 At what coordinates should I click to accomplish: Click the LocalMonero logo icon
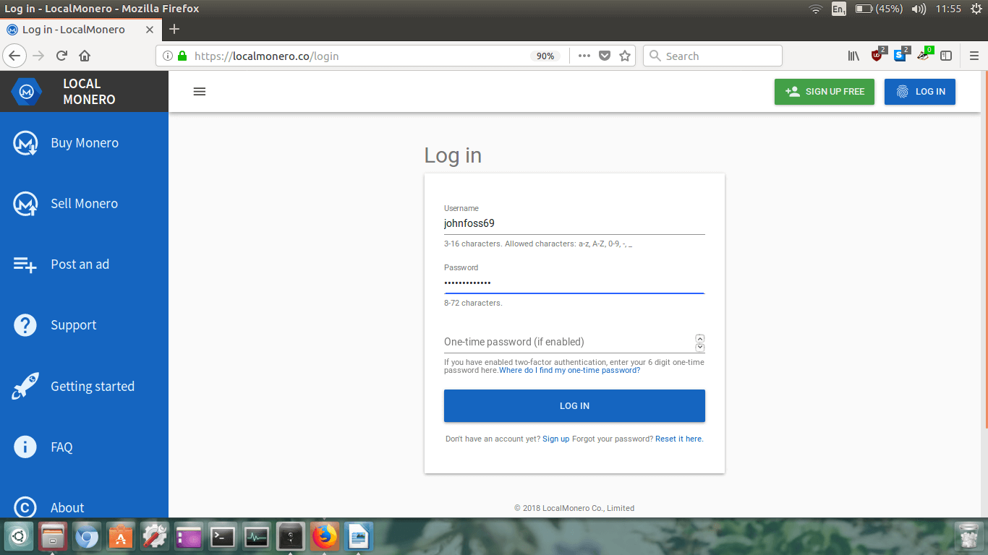coord(27,92)
